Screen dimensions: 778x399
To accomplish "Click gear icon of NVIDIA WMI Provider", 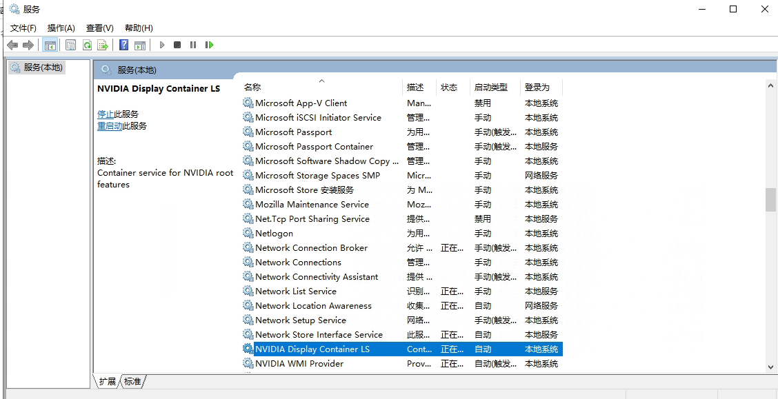I will pos(248,363).
